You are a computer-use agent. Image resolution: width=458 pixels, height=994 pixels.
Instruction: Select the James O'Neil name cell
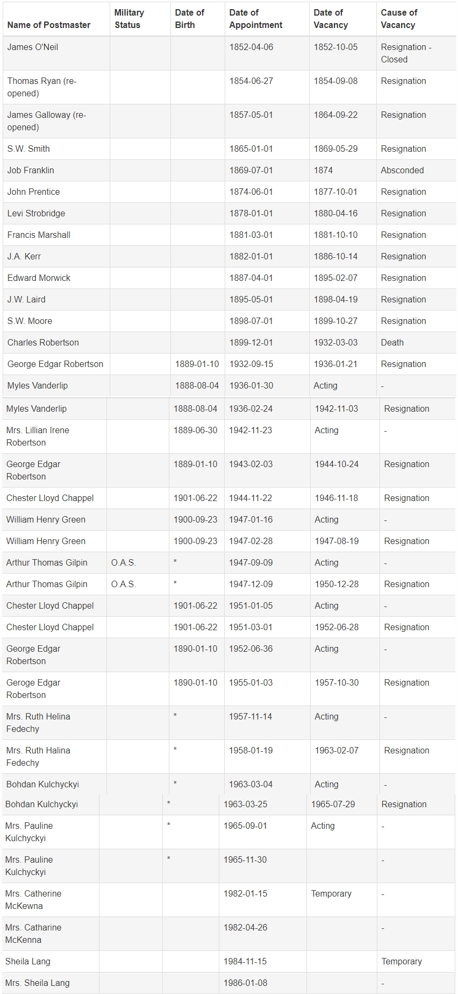tap(33, 47)
